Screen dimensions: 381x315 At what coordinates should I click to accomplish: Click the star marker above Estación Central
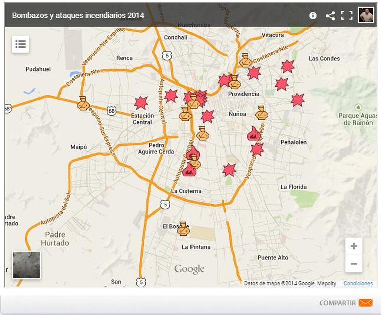(x=141, y=103)
